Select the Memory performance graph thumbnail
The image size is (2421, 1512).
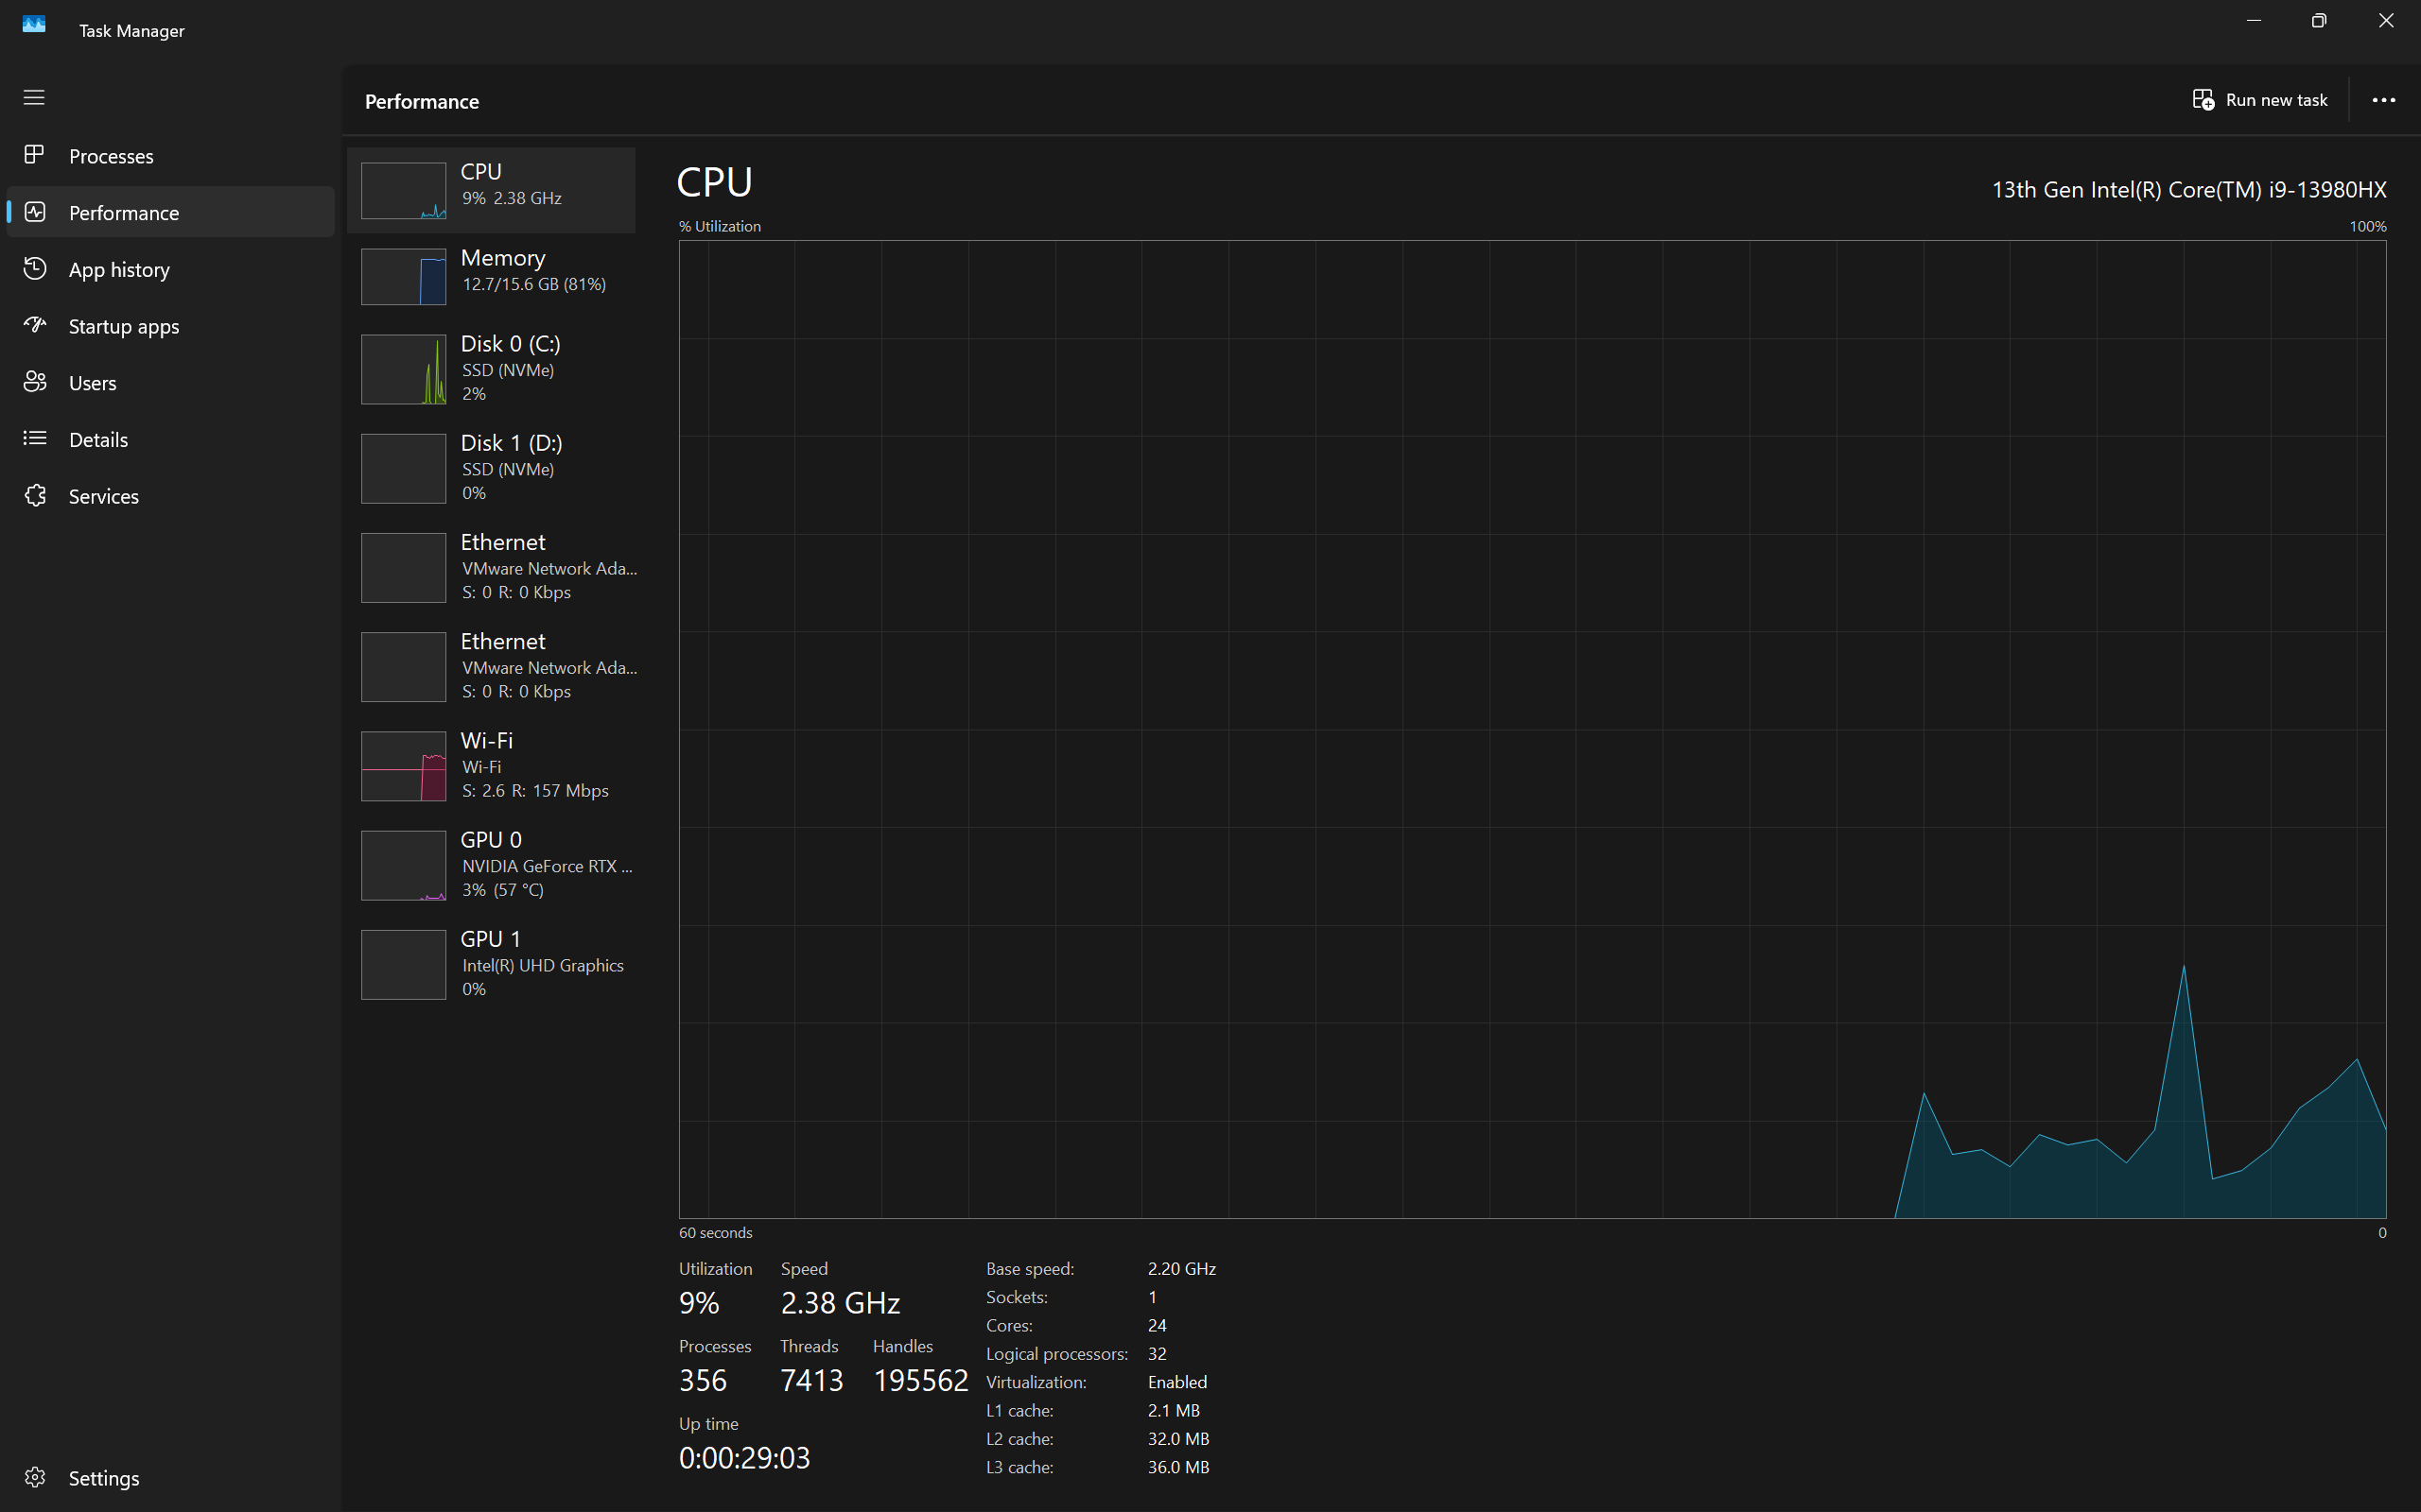tap(403, 277)
